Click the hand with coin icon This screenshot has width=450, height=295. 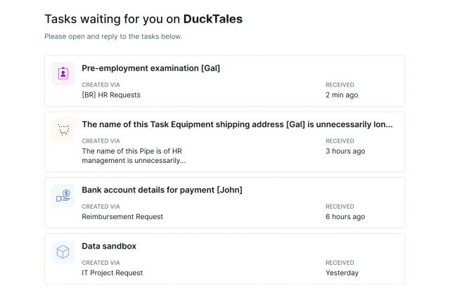click(63, 196)
